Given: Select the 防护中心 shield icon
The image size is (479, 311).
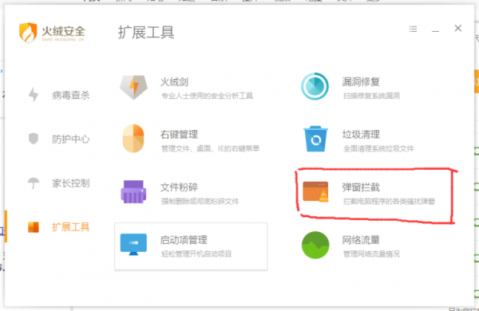Looking at the screenshot, I should tap(34, 139).
